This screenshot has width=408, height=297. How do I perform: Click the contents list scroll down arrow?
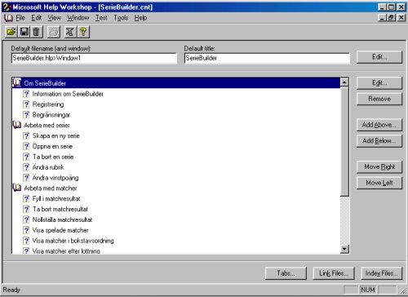344,249
